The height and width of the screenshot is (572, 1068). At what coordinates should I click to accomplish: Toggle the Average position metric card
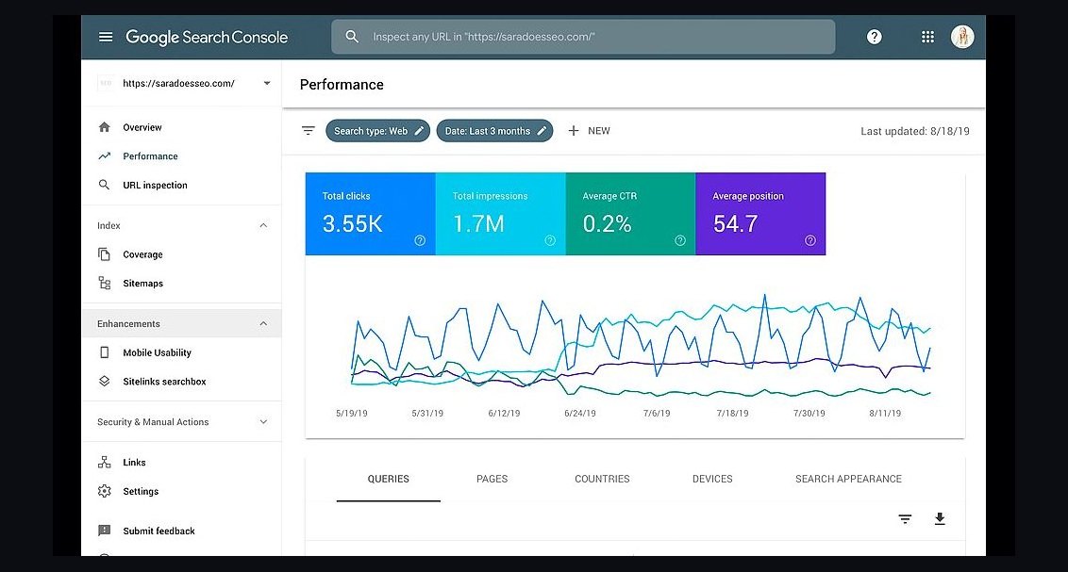(760, 214)
